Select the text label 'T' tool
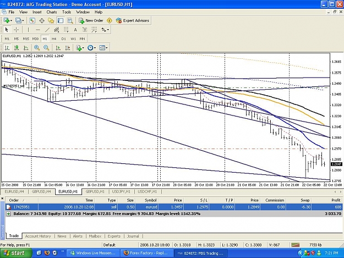The width and height of the screenshot is (344, 258). tap(85, 30)
